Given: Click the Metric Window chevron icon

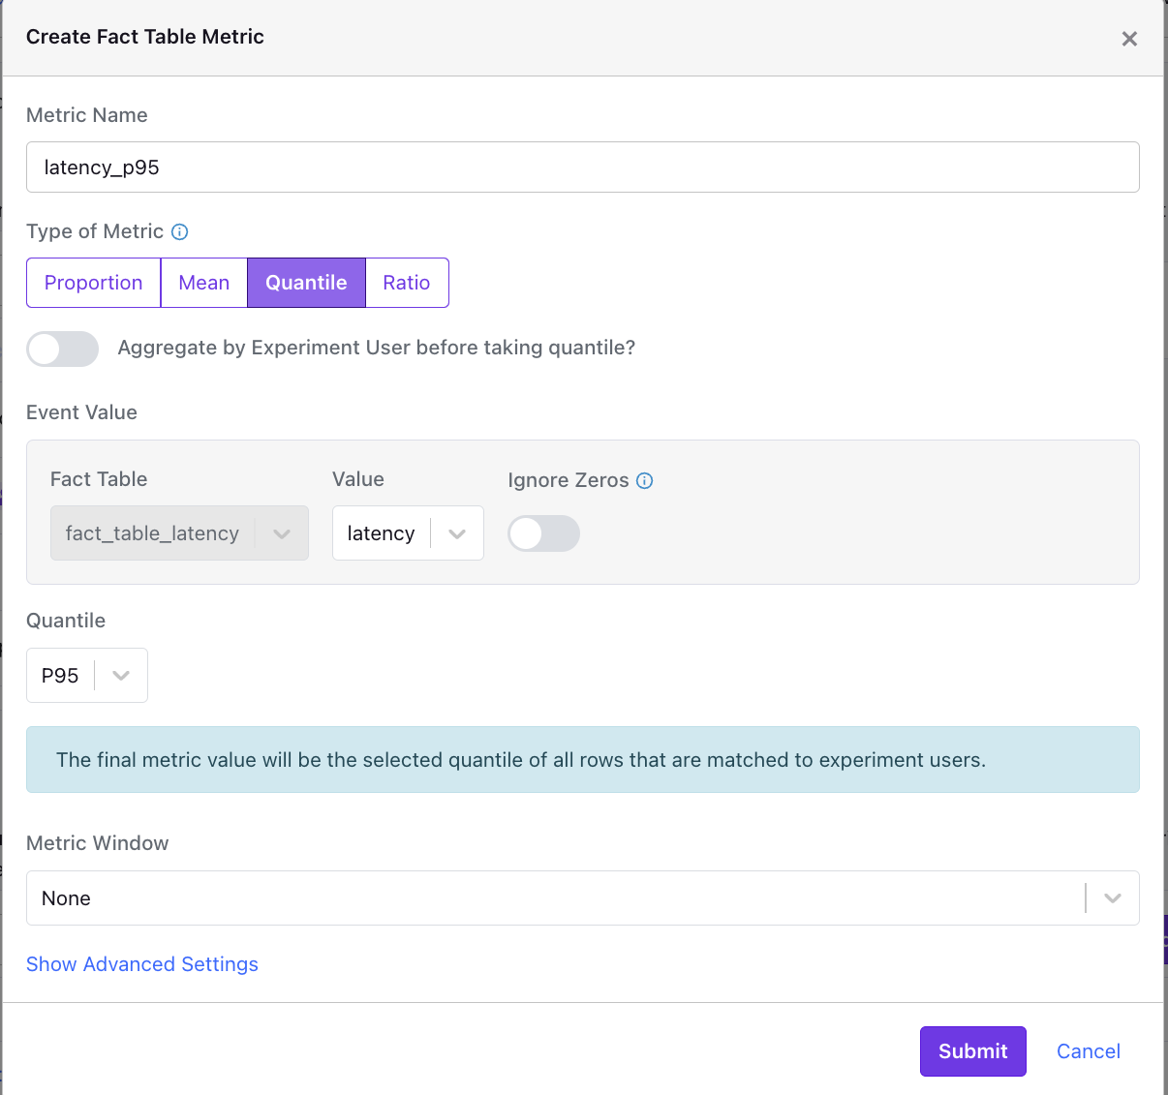Looking at the screenshot, I should 1112,898.
